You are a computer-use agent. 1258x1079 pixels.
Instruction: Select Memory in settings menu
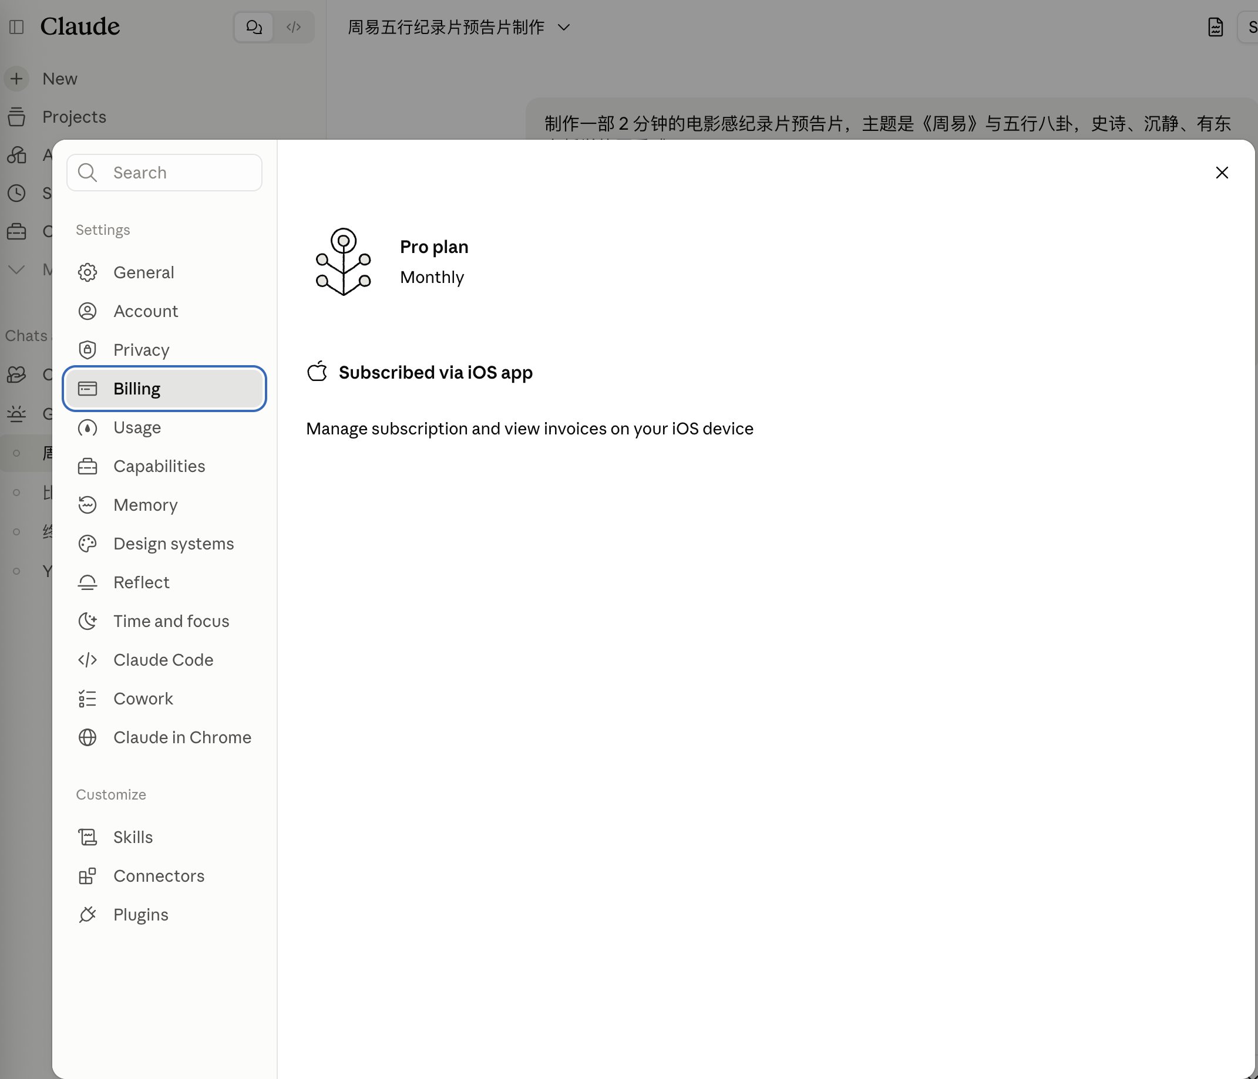coord(164,505)
